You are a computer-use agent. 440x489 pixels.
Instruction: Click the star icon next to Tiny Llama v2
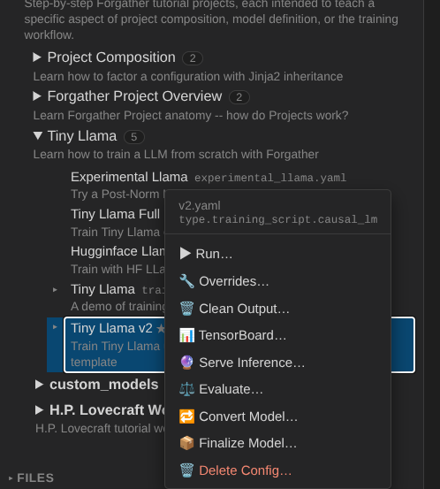(x=161, y=328)
